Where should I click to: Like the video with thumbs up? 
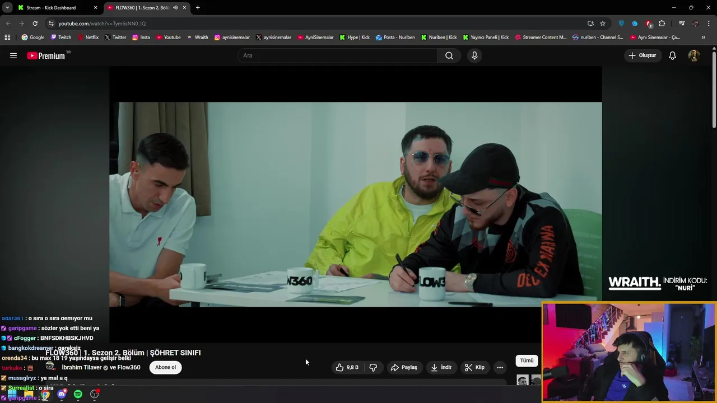[x=347, y=367]
